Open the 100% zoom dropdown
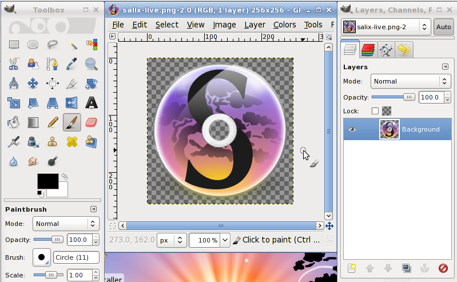457x282 pixels. coord(224,240)
